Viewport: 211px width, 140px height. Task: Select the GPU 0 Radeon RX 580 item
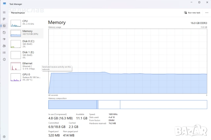26,77
